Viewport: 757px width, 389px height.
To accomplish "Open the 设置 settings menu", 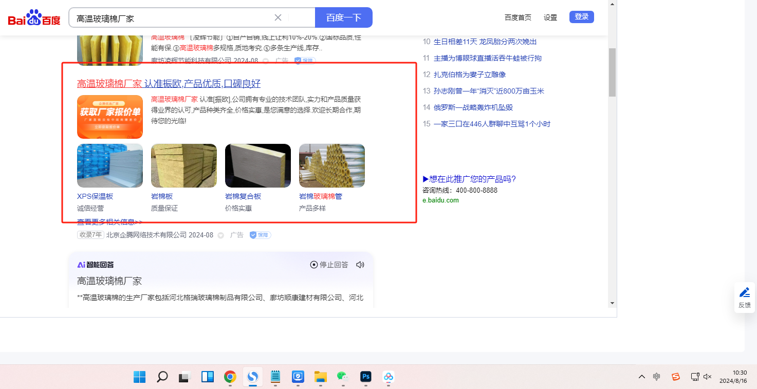I will (x=550, y=17).
